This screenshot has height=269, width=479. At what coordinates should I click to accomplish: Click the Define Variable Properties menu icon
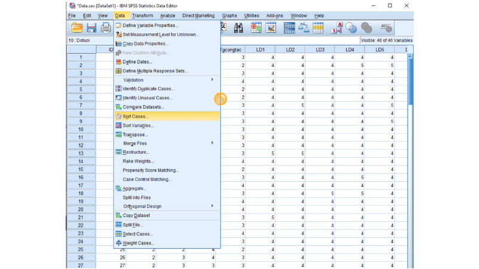pos(119,25)
